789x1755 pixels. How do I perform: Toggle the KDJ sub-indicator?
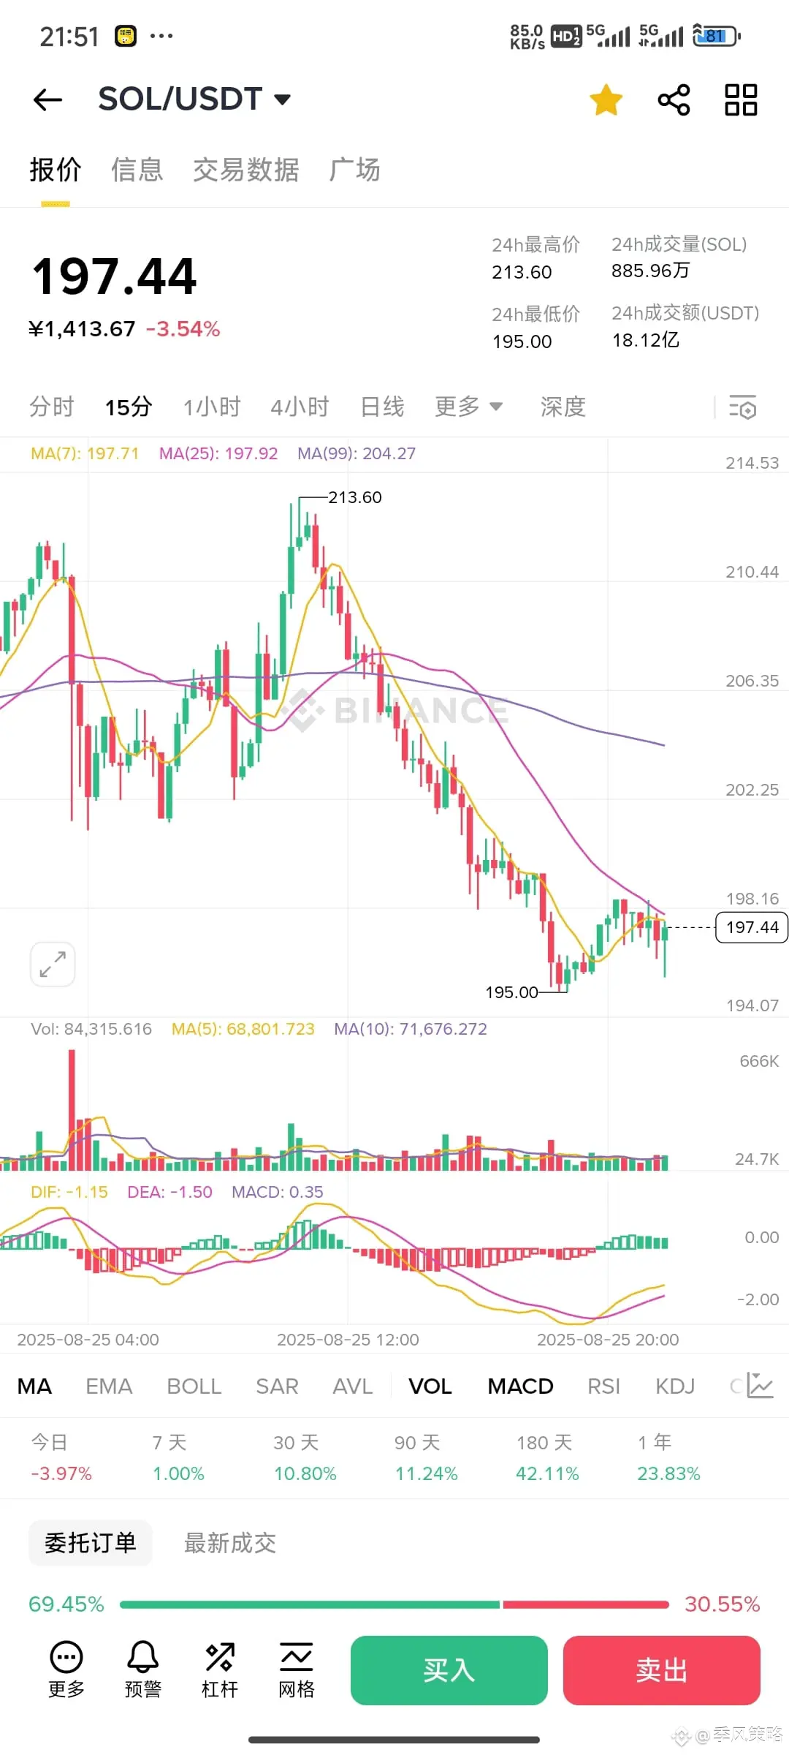675,1386
